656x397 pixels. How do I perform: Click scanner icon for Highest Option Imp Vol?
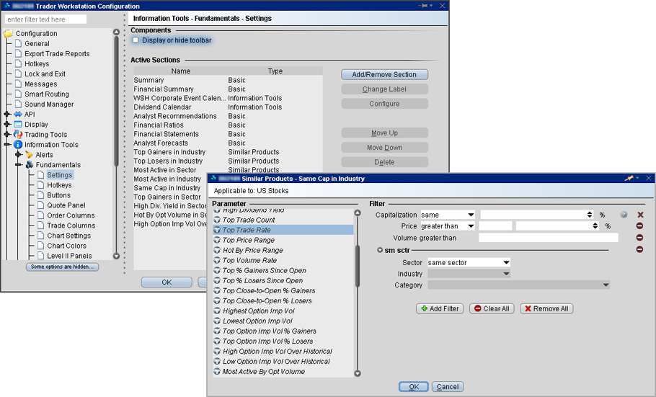click(217, 311)
